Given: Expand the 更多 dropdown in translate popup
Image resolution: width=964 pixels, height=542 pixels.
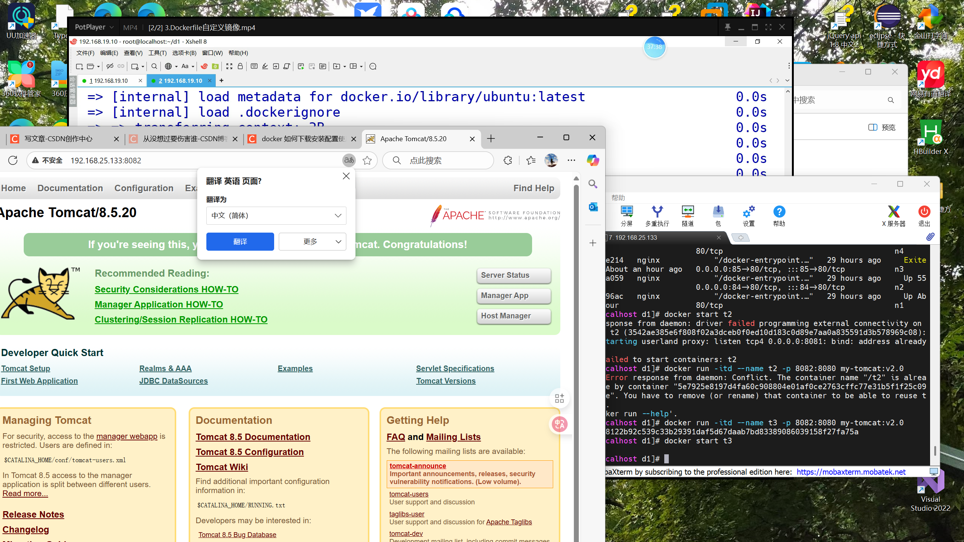Looking at the screenshot, I should (x=312, y=241).
